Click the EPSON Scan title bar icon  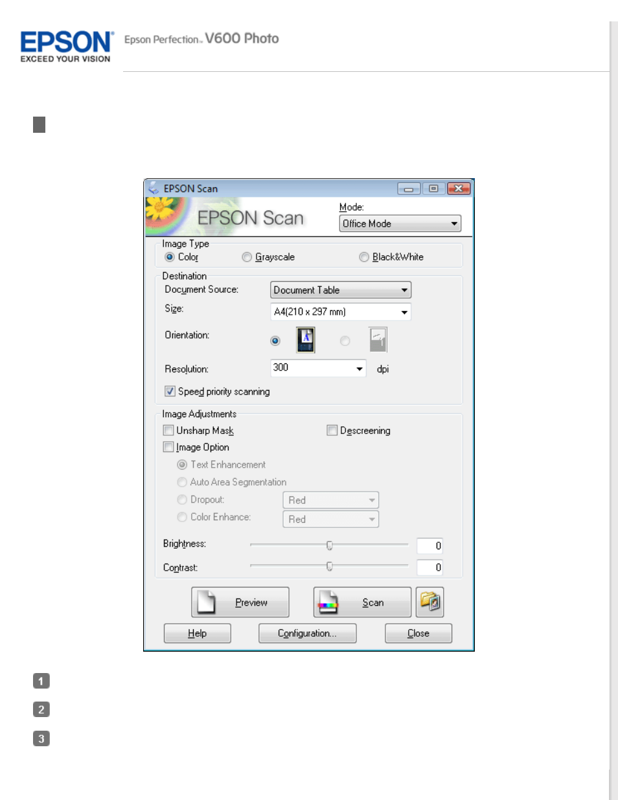[154, 188]
